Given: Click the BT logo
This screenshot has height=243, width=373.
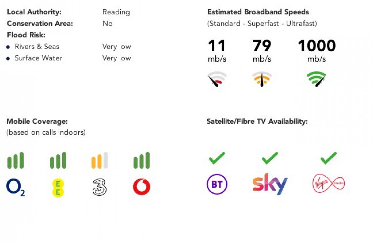Looking at the screenshot, I should (x=217, y=185).
